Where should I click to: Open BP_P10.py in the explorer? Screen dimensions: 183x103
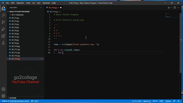pos(16,46)
